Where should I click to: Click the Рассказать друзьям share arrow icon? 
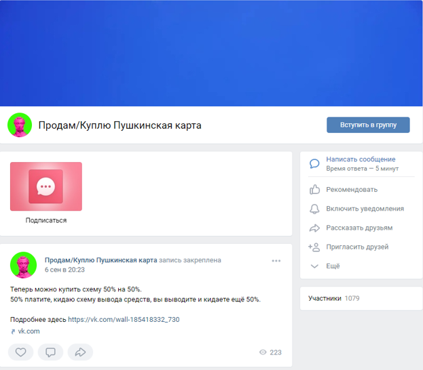314,228
